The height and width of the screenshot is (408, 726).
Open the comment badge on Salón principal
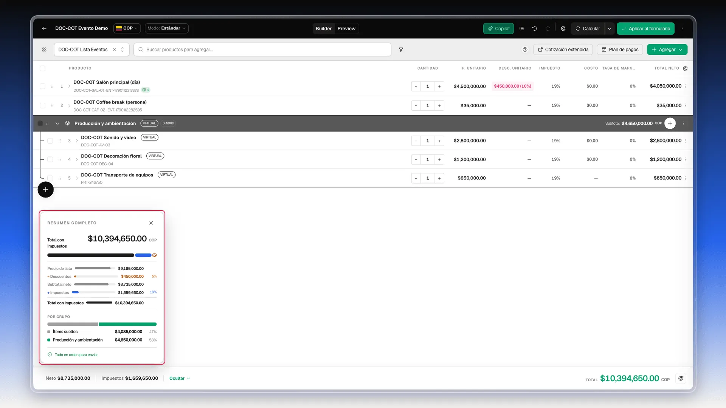(146, 90)
